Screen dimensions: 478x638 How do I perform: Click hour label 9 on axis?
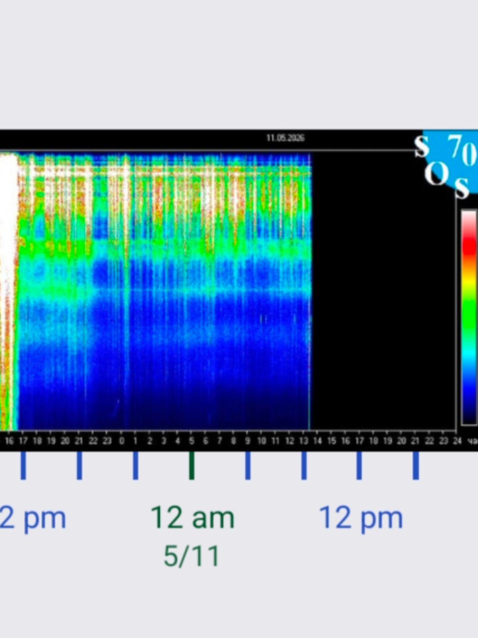click(x=247, y=441)
